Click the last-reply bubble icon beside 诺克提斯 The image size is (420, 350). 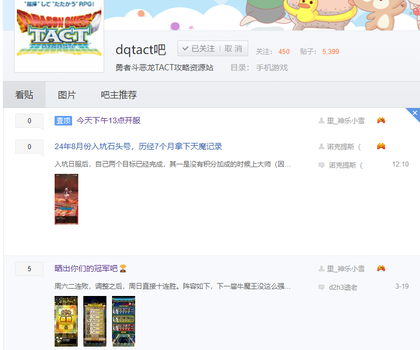[x=321, y=165]
